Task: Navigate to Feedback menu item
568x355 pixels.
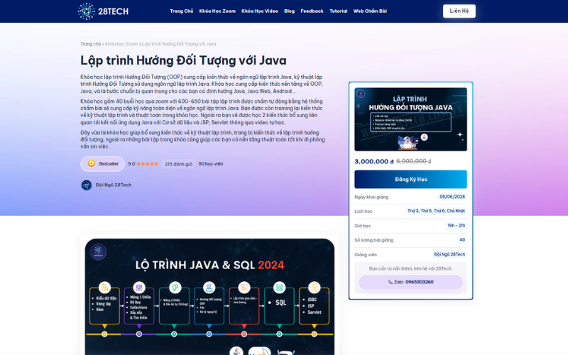Action: (312, 11)
